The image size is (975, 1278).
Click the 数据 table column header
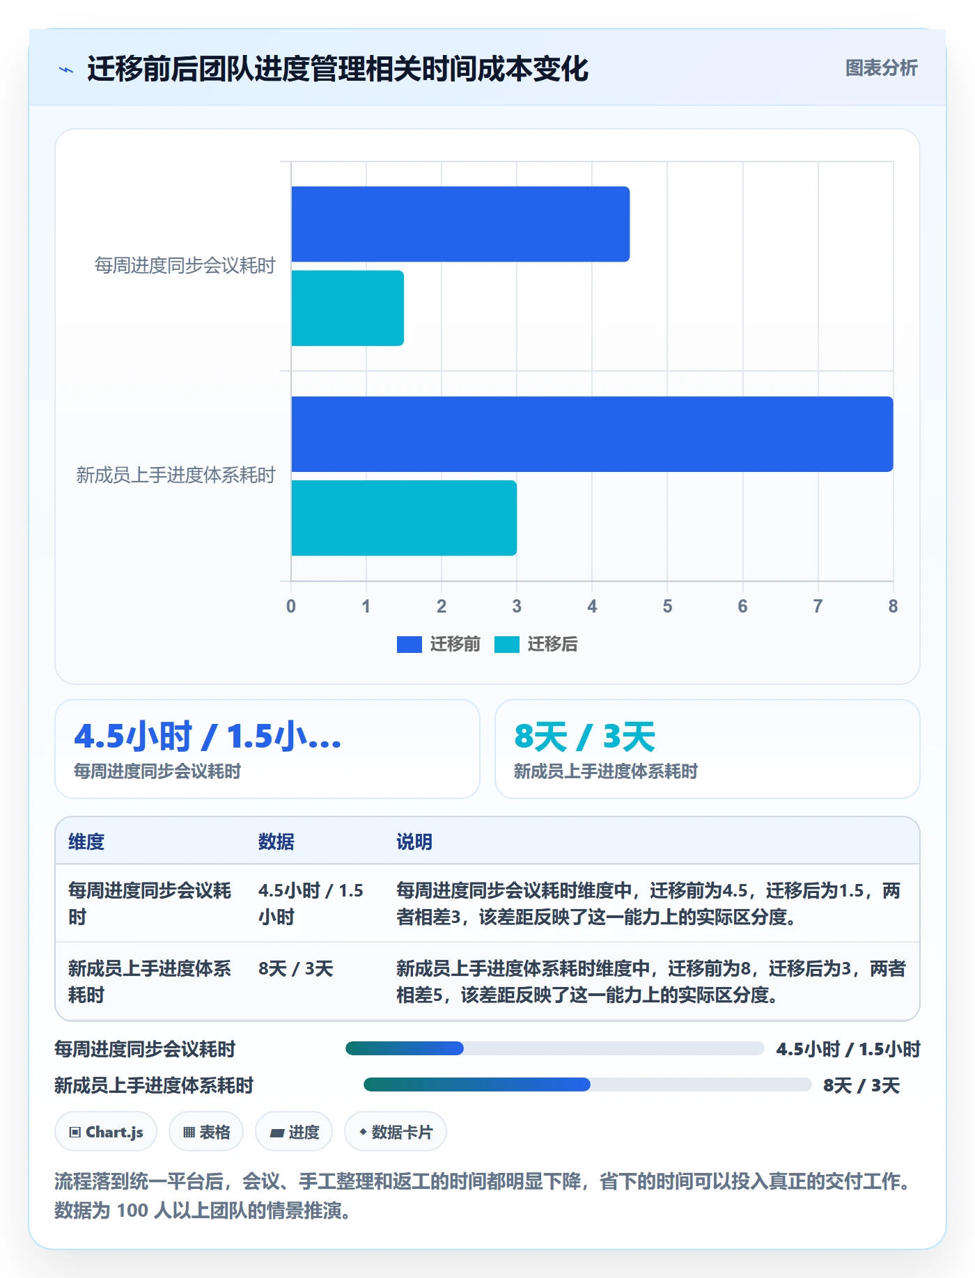pyautogui.click(x=276, y=842)
